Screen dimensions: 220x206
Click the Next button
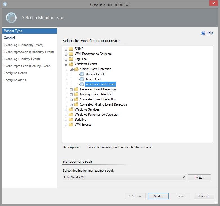158,196
